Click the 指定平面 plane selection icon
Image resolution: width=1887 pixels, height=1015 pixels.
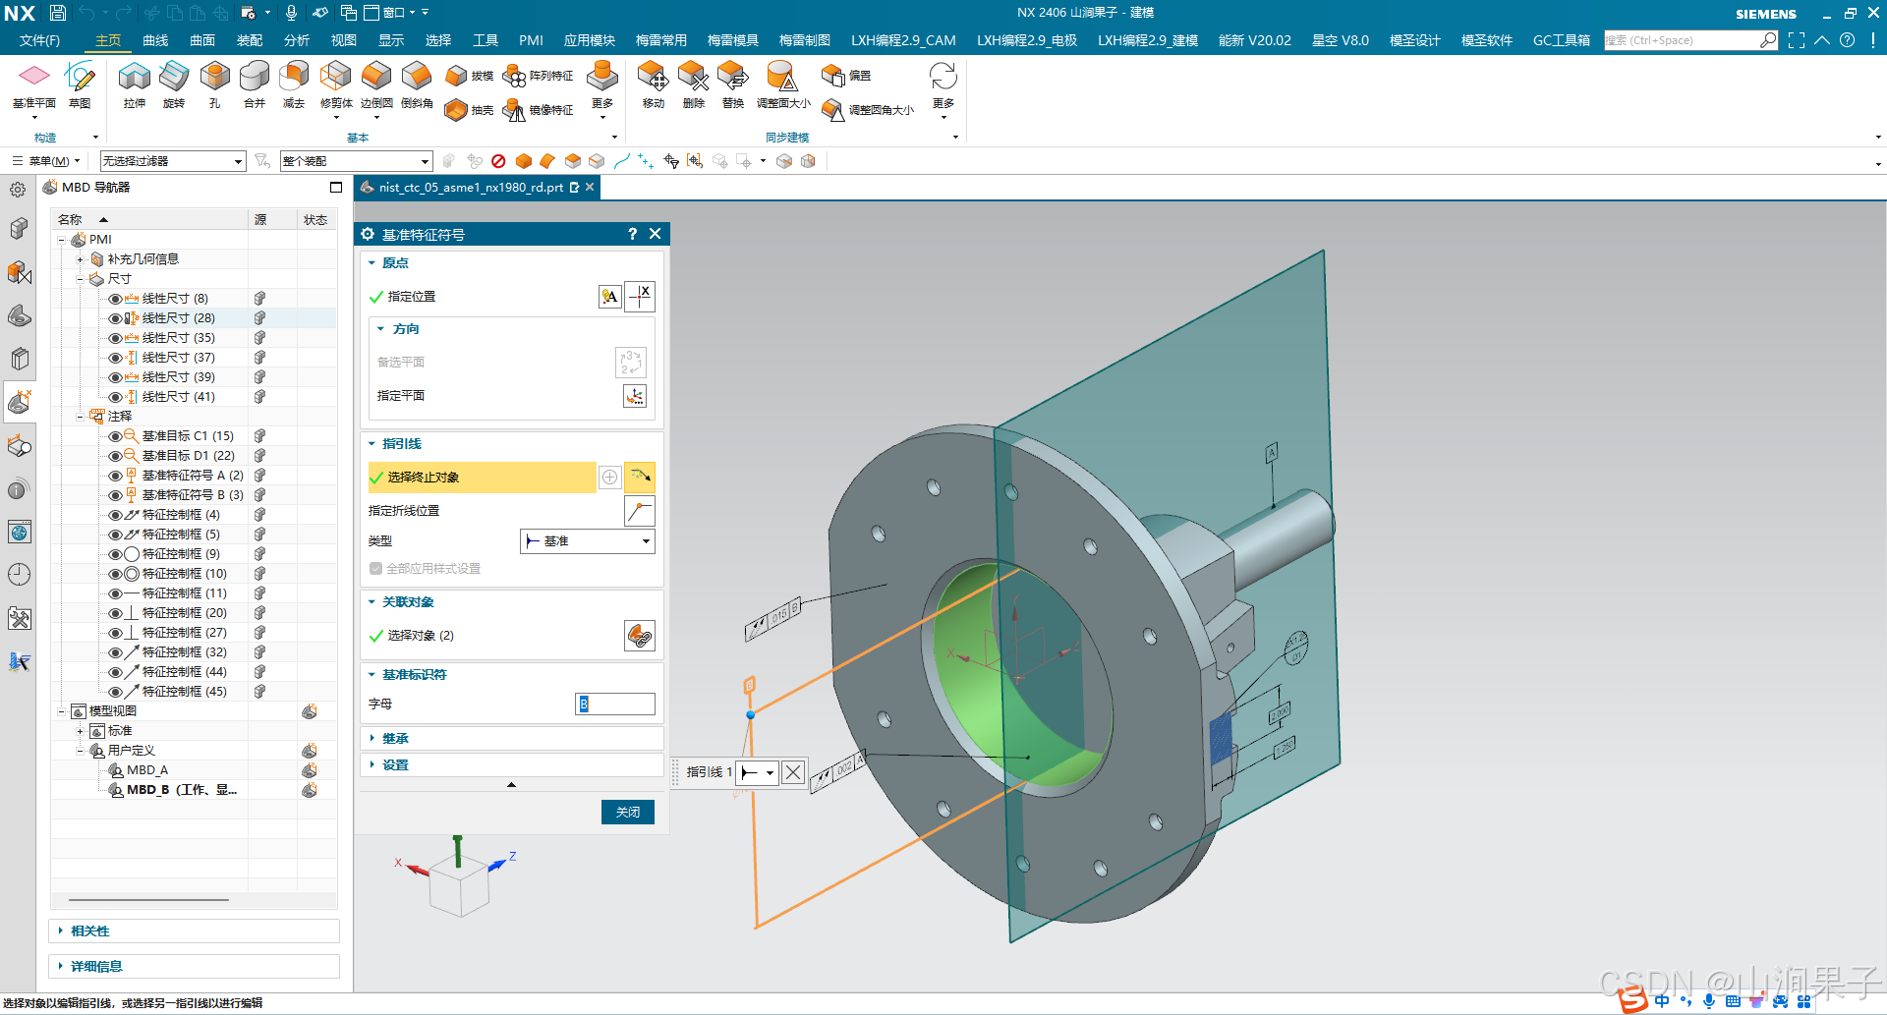coord(635,396)
